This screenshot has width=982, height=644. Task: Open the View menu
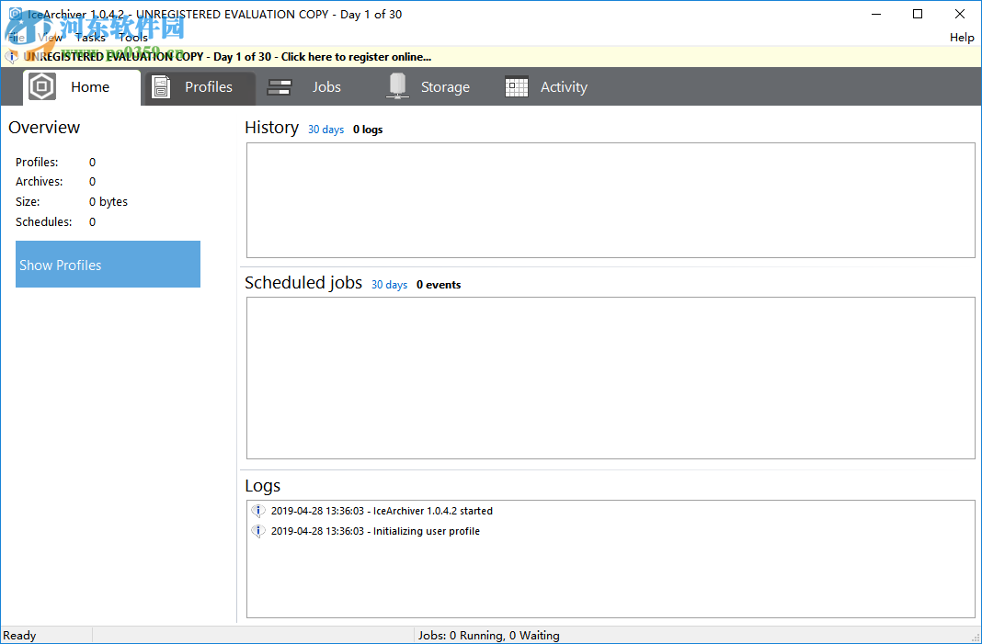click(50, 38)
